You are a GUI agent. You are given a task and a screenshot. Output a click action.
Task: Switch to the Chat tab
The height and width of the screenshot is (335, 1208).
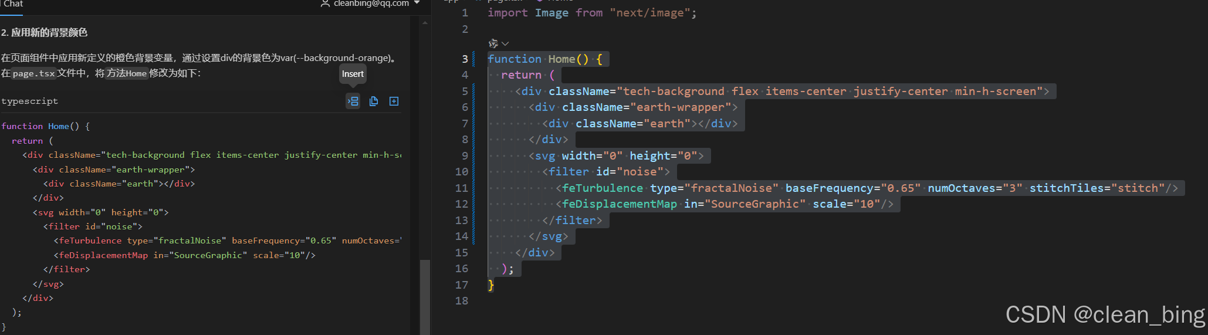coord(13,4)
